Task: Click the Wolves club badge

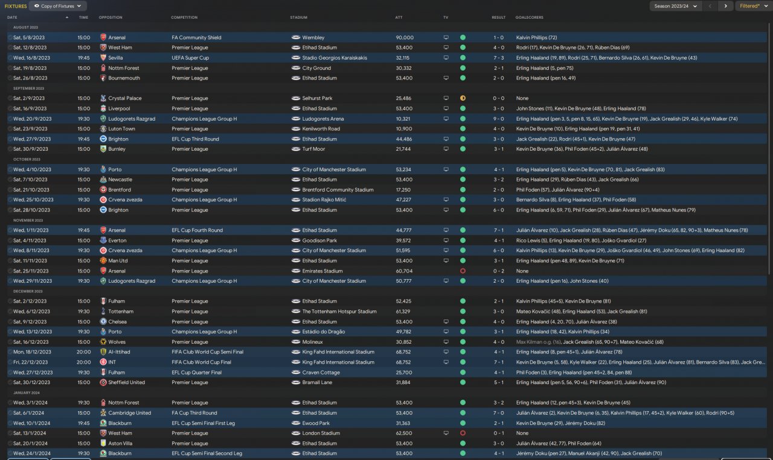Action: [103, 342]
